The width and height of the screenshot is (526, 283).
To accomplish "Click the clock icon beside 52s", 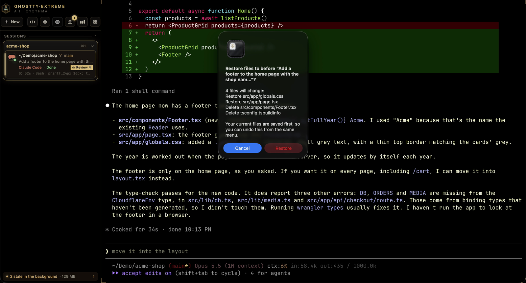I will click(21, 73).
